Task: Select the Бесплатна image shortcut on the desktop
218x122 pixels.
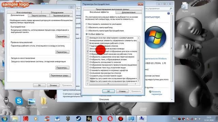Action: pyautogui.click(x=31, y=103)
